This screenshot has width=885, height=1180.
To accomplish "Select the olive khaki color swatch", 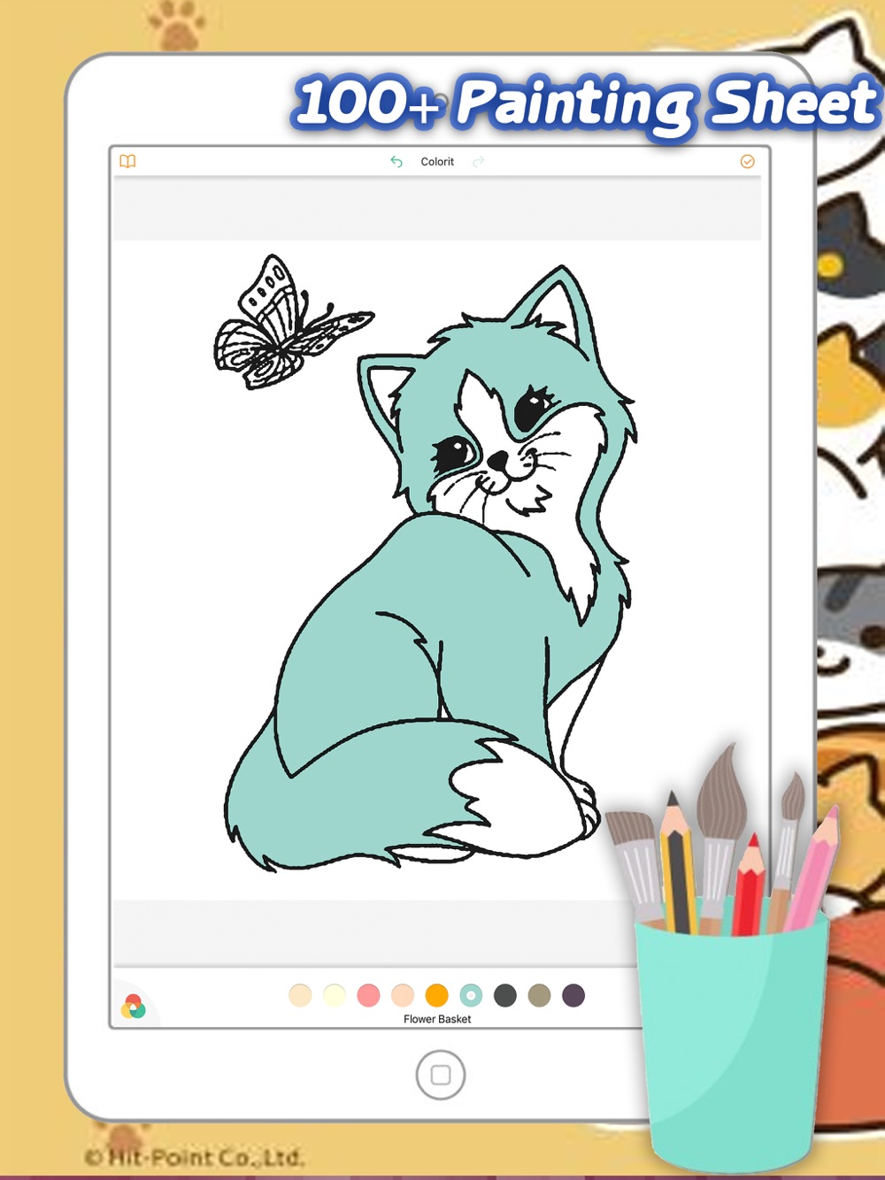I will click(x=539, y=995).
